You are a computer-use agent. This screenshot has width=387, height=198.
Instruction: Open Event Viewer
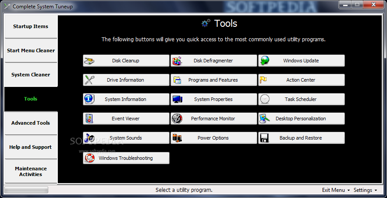click(x=126, y=119)
